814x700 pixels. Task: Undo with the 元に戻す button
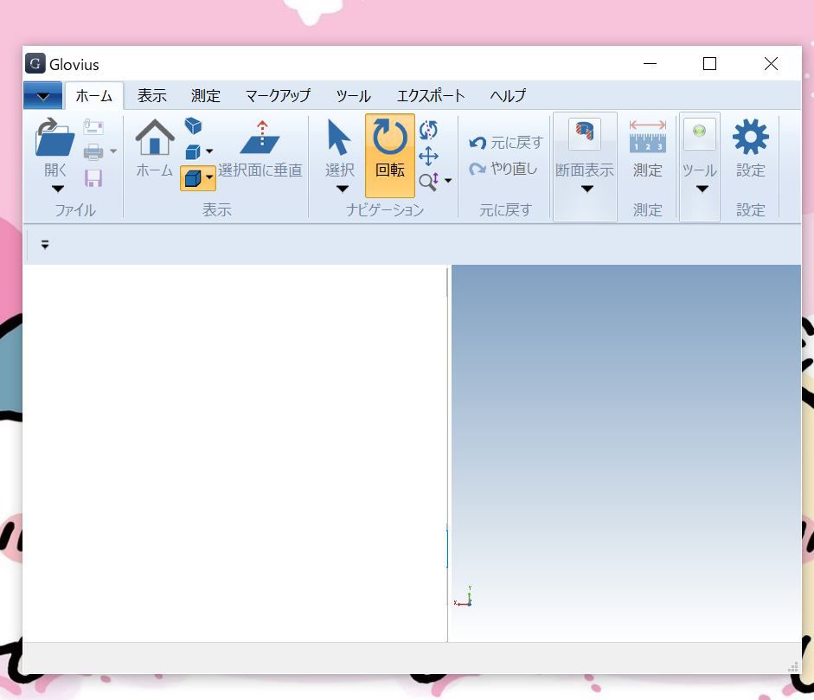click(x=502, y=143)
